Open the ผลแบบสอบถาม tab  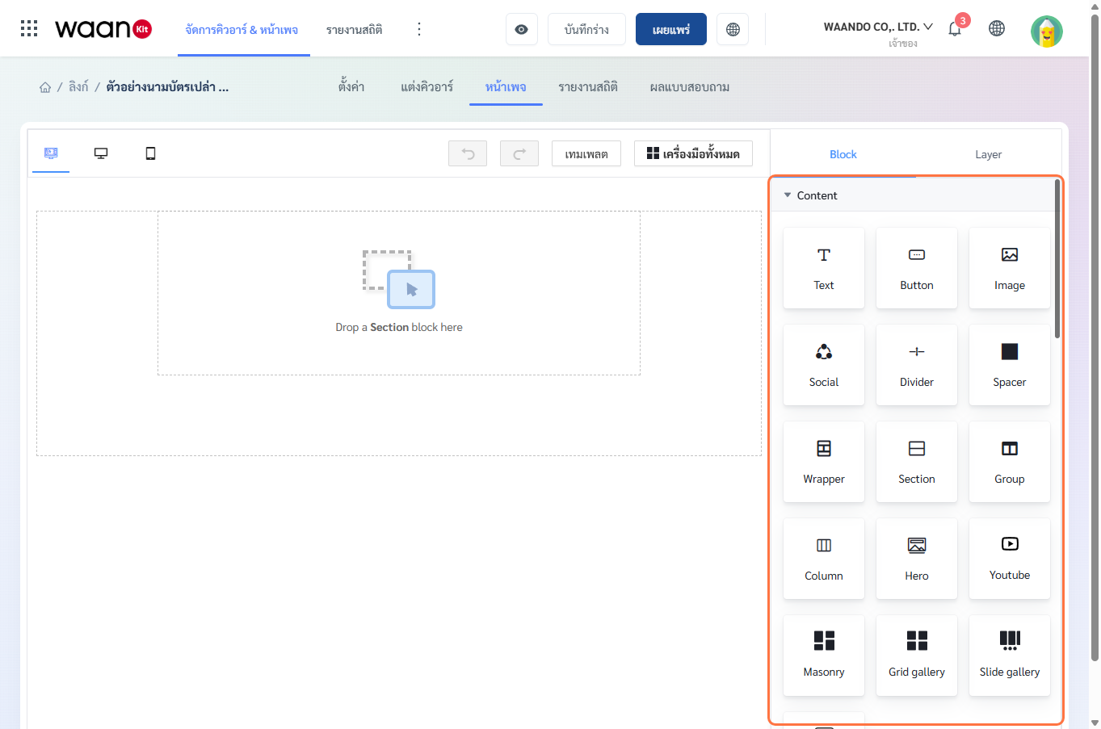[x=690, y=87]
